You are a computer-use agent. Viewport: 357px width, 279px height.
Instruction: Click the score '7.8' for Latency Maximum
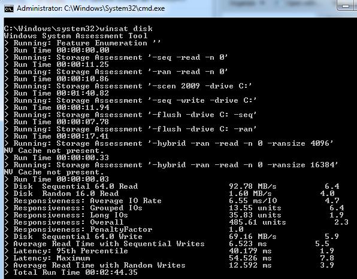[x=327, y=258]
